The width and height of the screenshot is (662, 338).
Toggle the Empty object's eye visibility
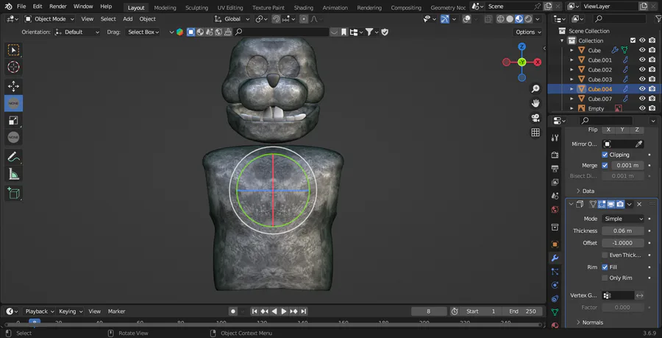[642, 108]
